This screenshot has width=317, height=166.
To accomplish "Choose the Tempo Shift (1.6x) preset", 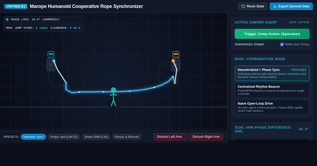I will (96, 137).
